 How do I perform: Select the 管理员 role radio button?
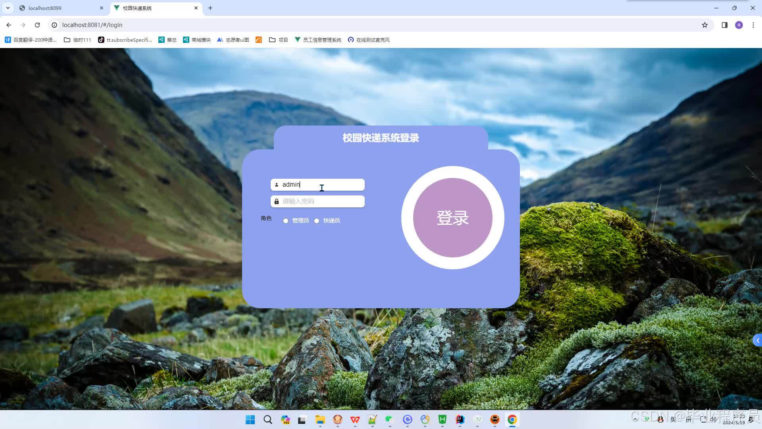[x=286, y=220]
